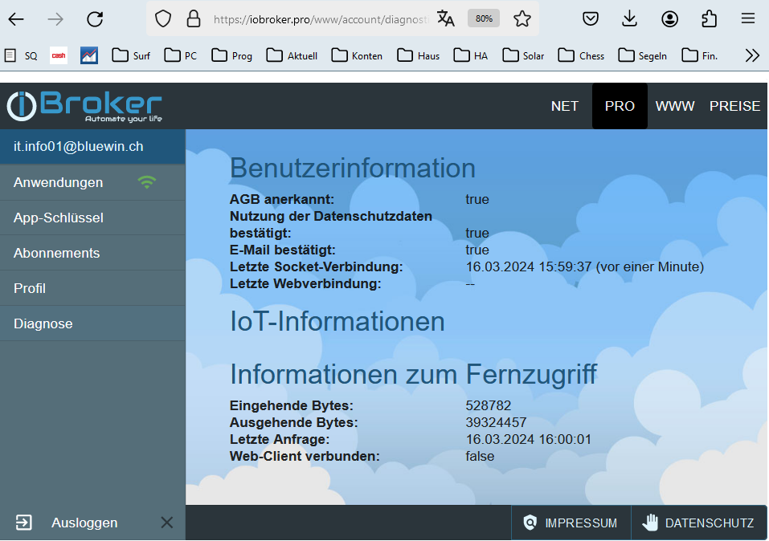Open Abonnements in the sidebar
The width and height of the screenshot is (769, 541).
point(92,253)
